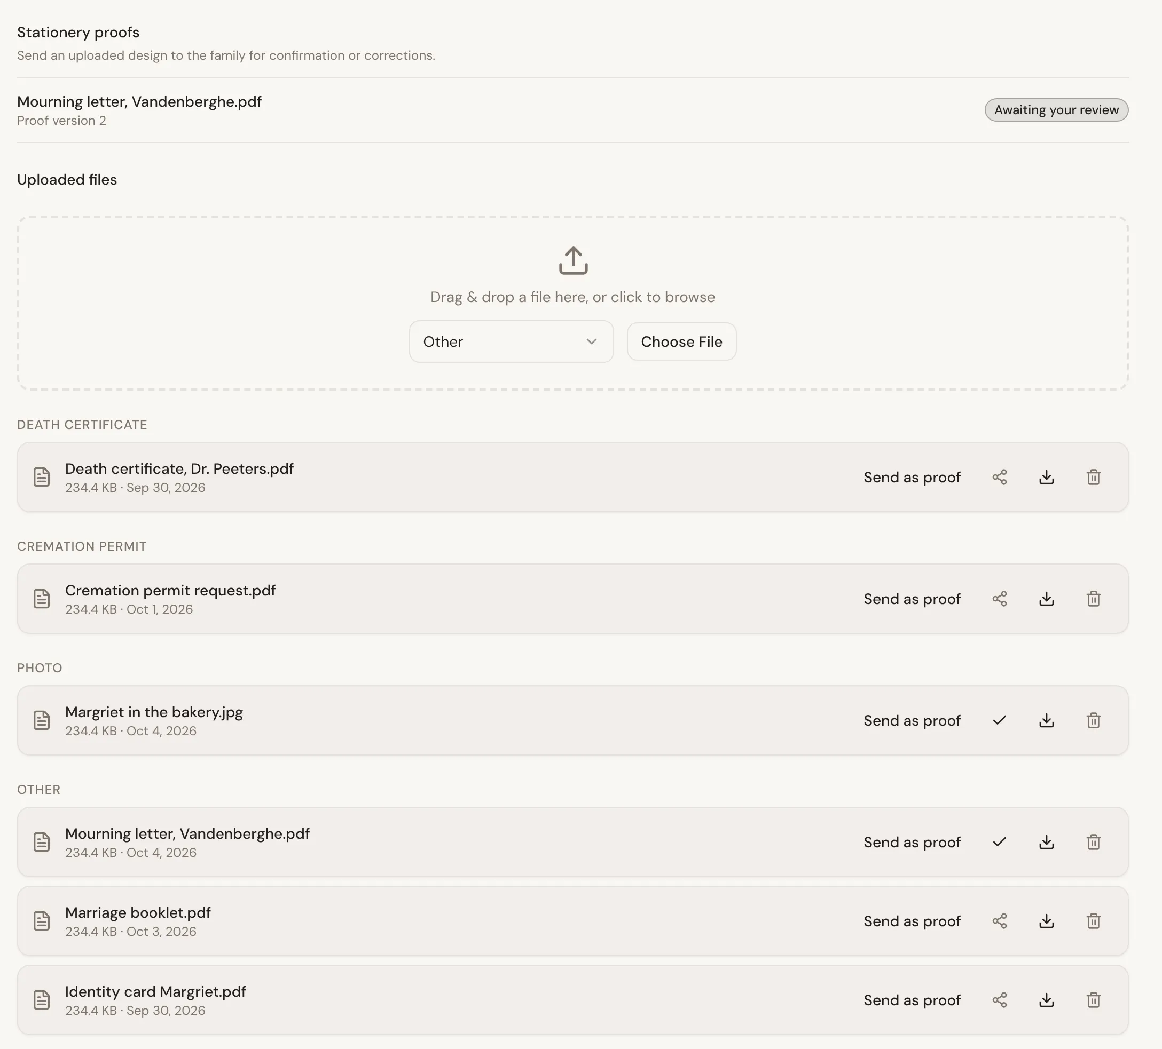Click checkmark icon for Margriet in the bakery.jpg

[x=1000, y=720]
